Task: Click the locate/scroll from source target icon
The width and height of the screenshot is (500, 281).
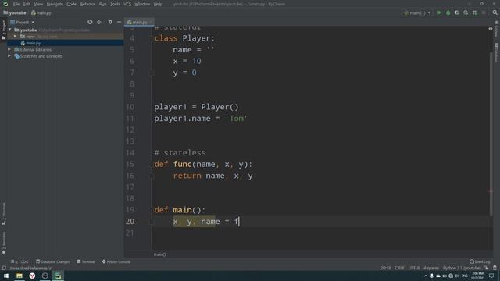Action: click(90, 22)
